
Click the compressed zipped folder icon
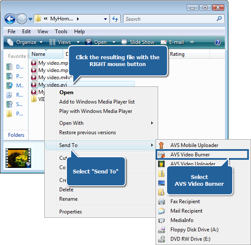[x=162, y=173]
